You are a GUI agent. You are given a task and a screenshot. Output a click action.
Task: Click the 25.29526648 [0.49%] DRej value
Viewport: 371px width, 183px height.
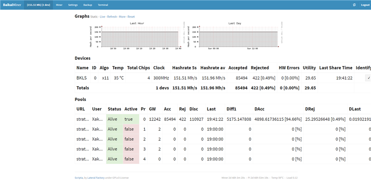(x=326, y=119)
